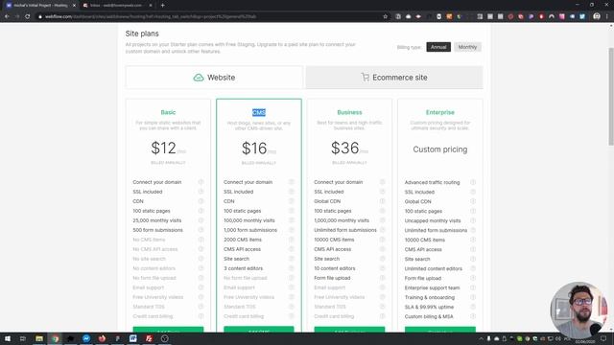Show info for Enterprise 'Custom billing & MSA'

(x=473, y=316)
